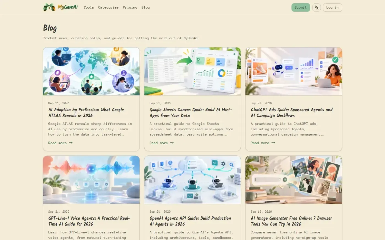
Task: Click the spreadsheet dashboard thumbnail
Action: tap(193, 71)
